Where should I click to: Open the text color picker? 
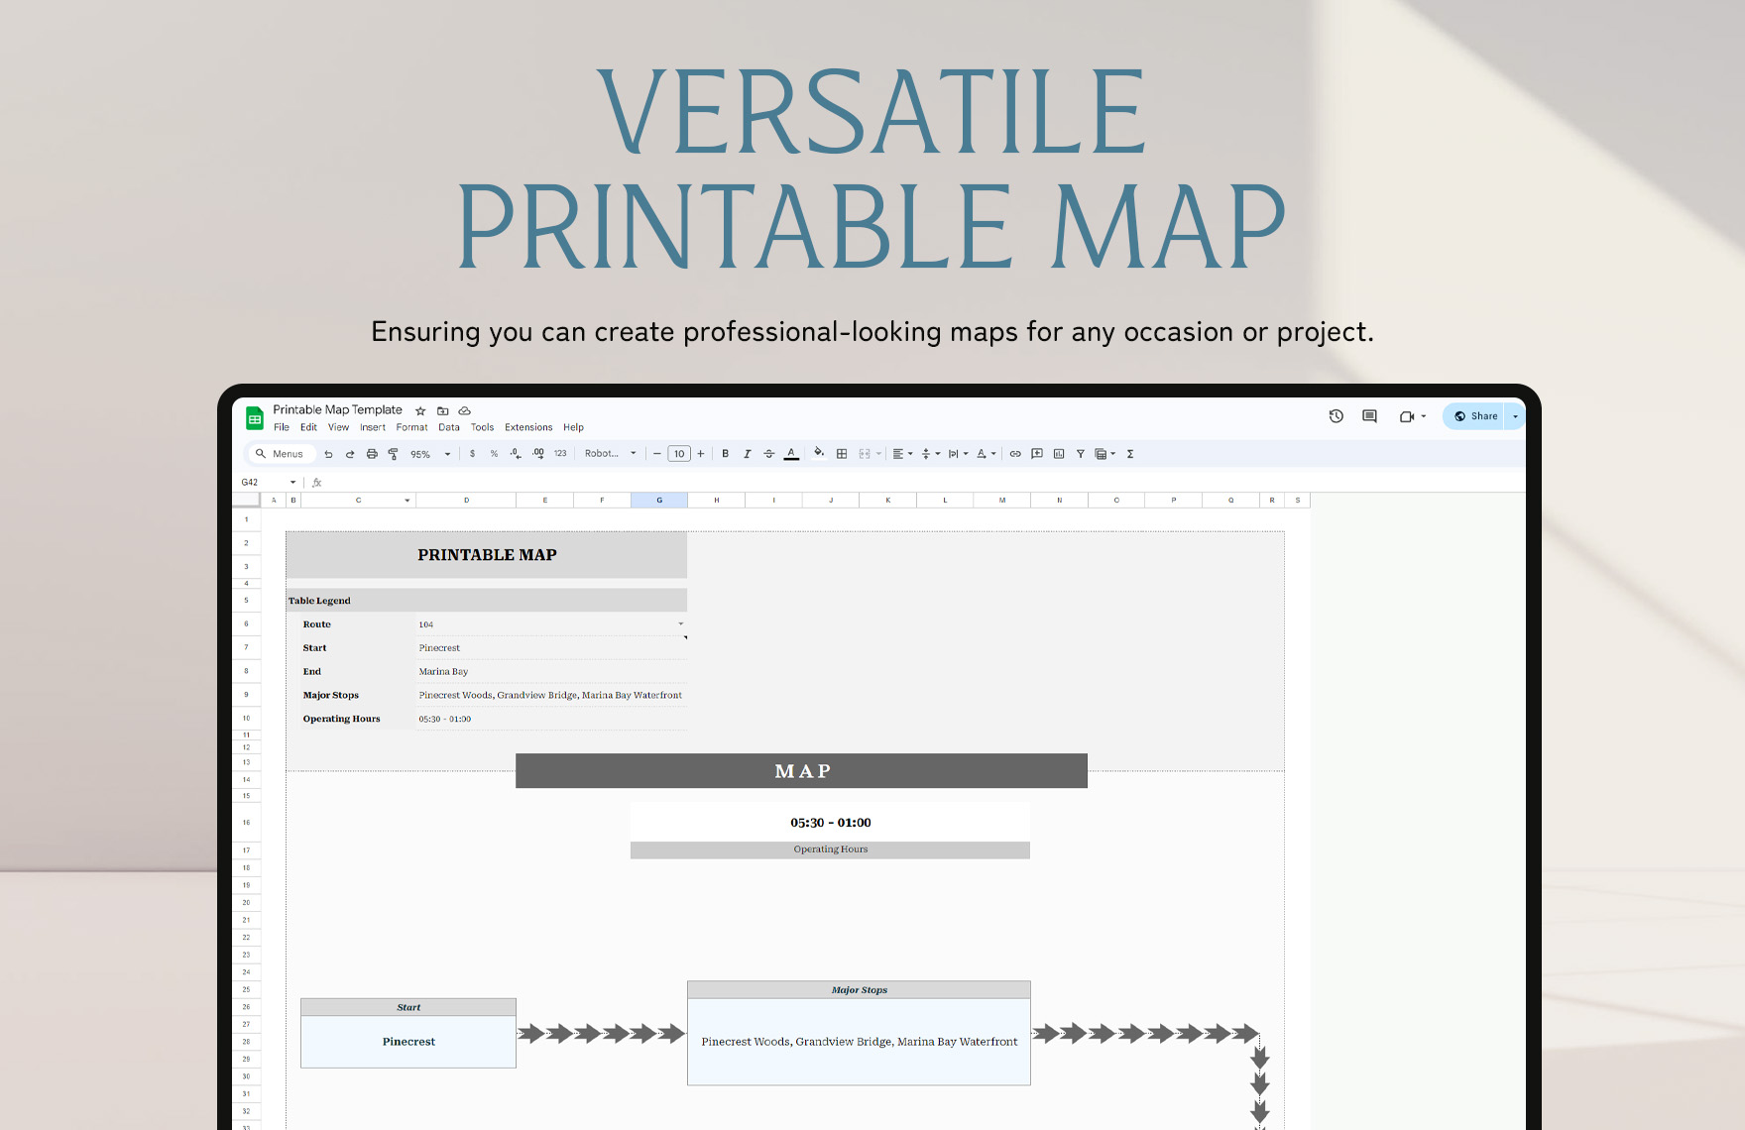click(791, 453)
